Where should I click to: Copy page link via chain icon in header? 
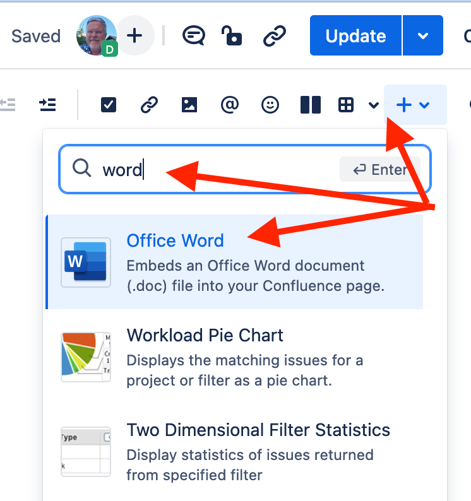(275, 35)
